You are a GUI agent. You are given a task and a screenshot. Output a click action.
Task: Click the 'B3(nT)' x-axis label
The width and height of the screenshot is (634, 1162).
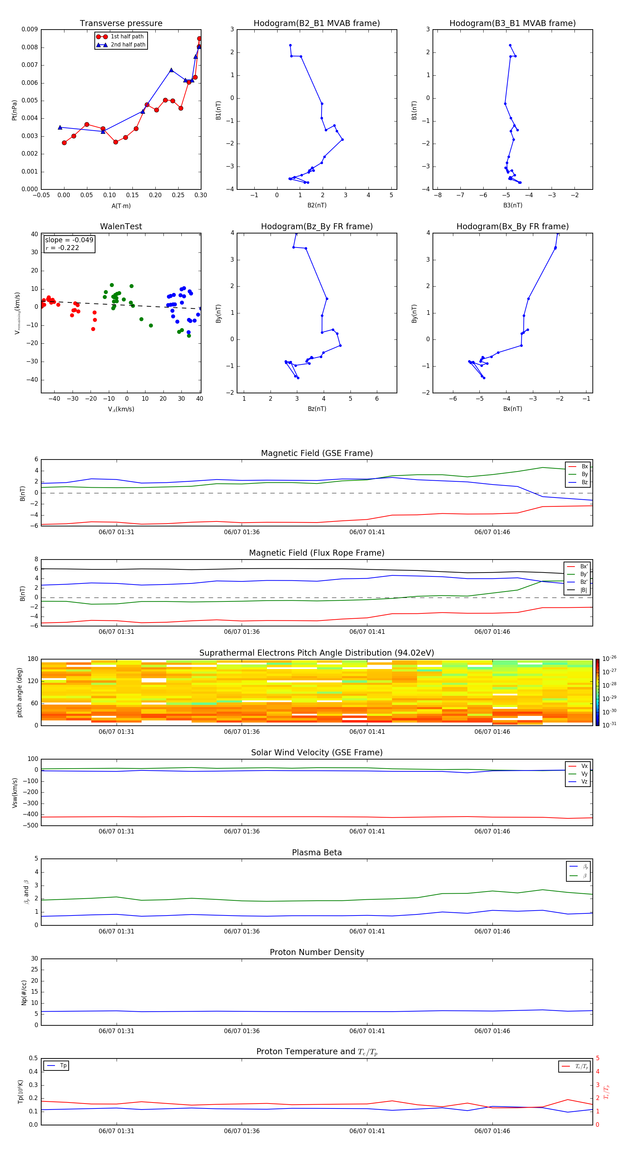512,205
